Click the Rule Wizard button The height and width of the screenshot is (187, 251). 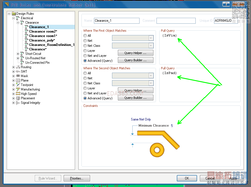[x=48, y=178]
